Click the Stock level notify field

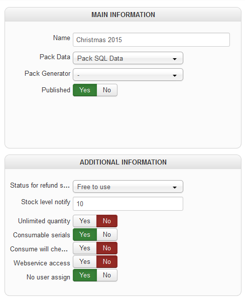coord(128,204)
